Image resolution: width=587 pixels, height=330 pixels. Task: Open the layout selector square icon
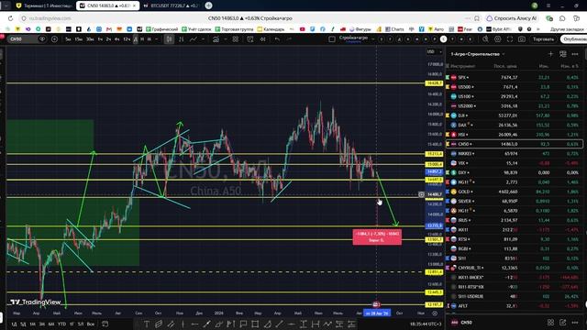point(332,39)
